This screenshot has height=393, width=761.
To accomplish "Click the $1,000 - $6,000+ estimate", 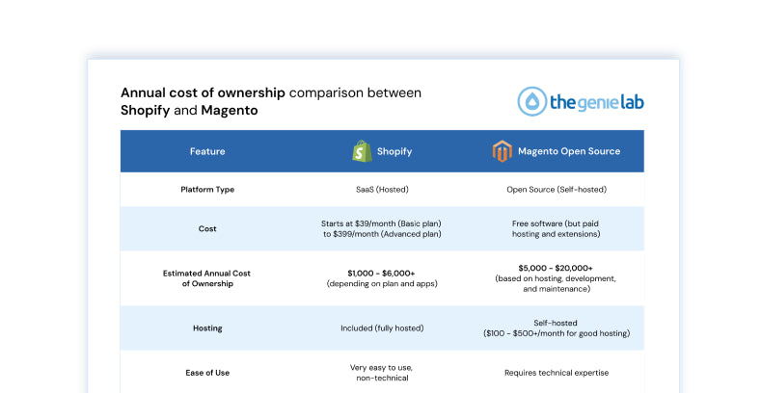I will 382,273.
